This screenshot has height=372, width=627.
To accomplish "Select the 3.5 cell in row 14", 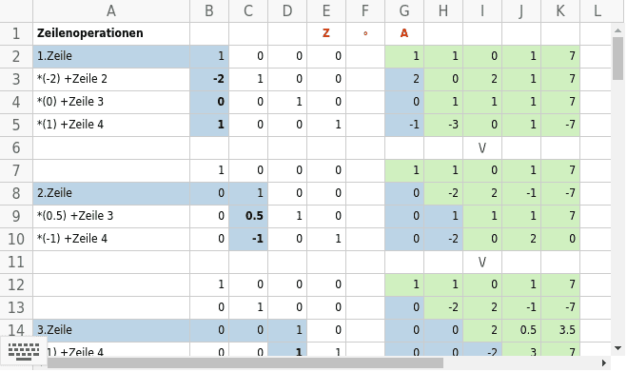I will coord(560,330).
